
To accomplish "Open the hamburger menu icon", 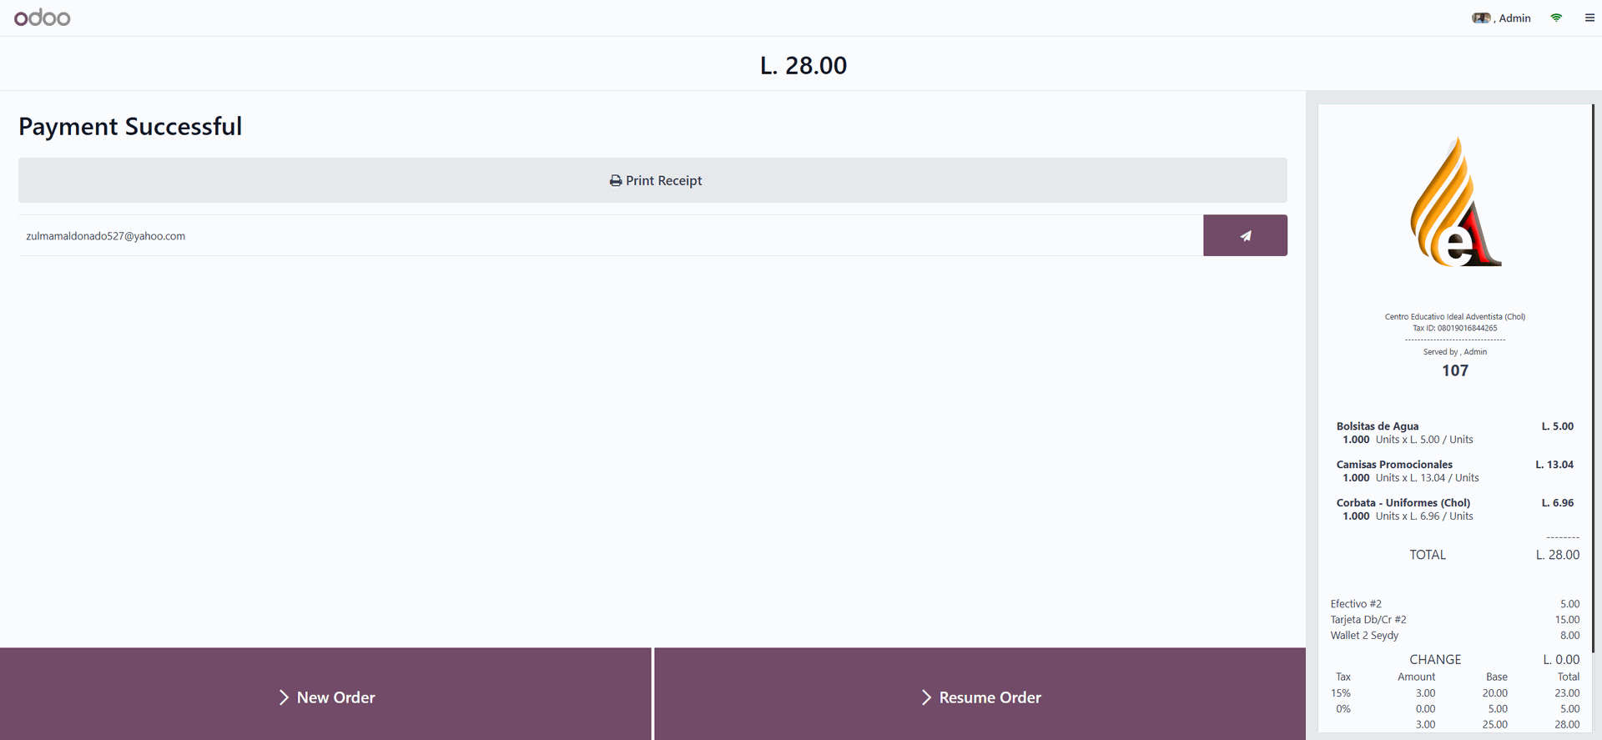I will coord(1589,18).
